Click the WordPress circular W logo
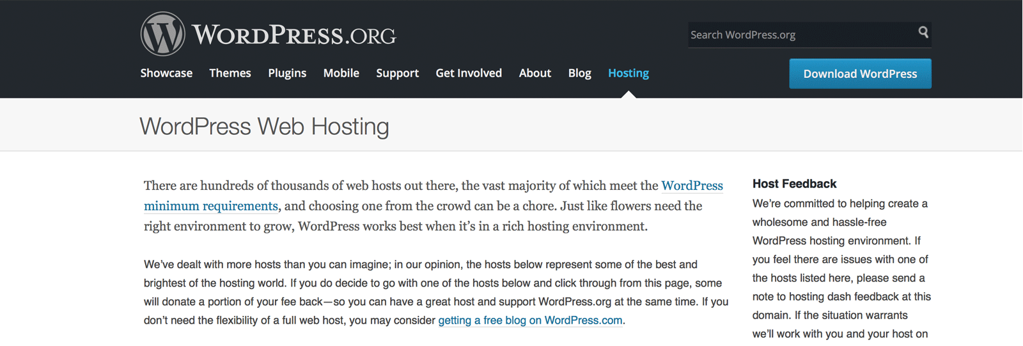1023x346 pixels. point(162,34)
